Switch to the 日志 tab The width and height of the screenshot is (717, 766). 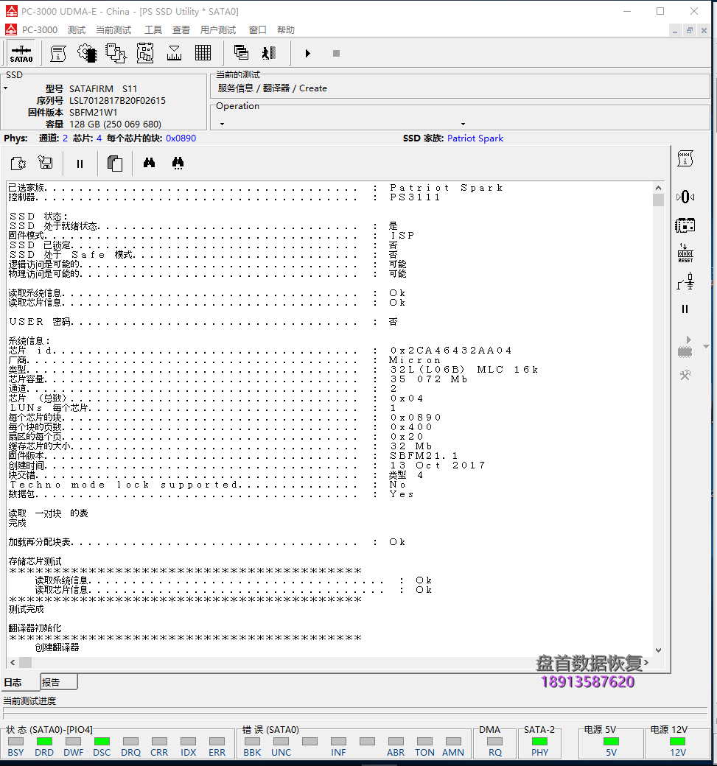[x=20, y=682]
